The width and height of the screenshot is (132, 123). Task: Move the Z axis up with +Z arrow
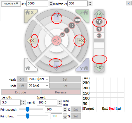tap(99, 14)
